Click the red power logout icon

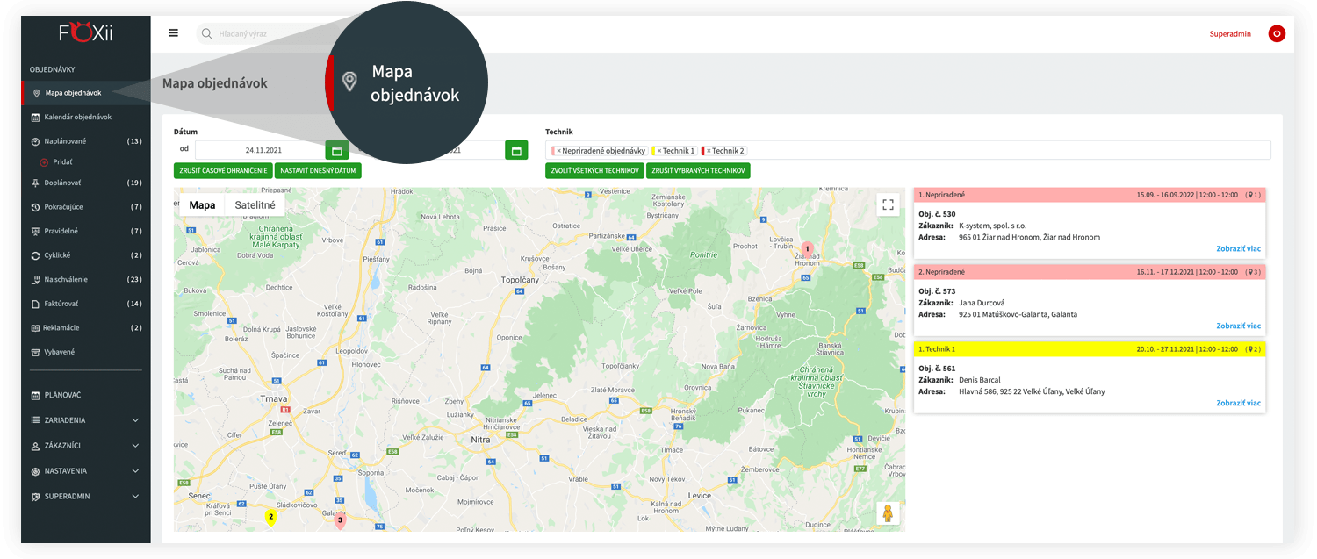[1277, 34]
